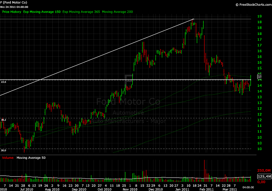
Task: Click the 250,0M volume axis label
Action: click(x=264, y=171)
